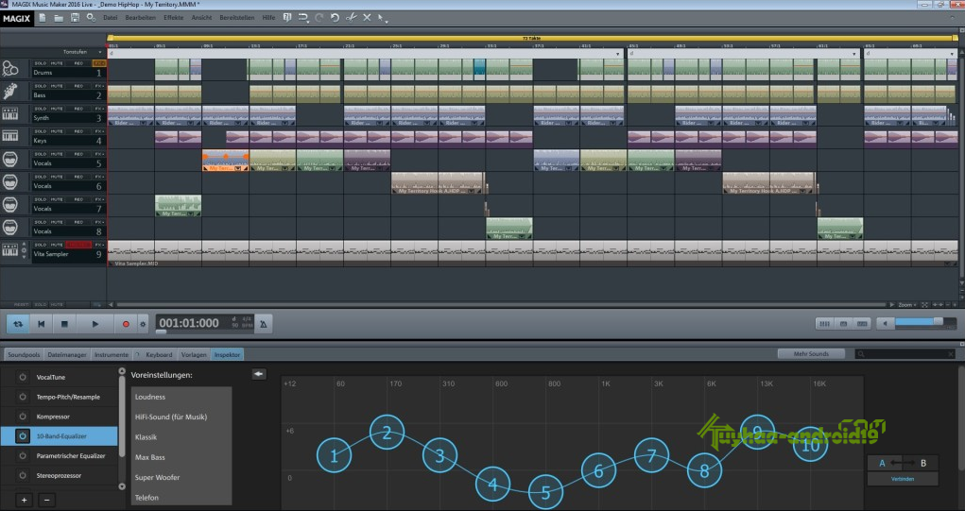This screenshot has width=965, height=511.
Task: Delete the selected object with the X icon
Action: (x=367, y=18)
